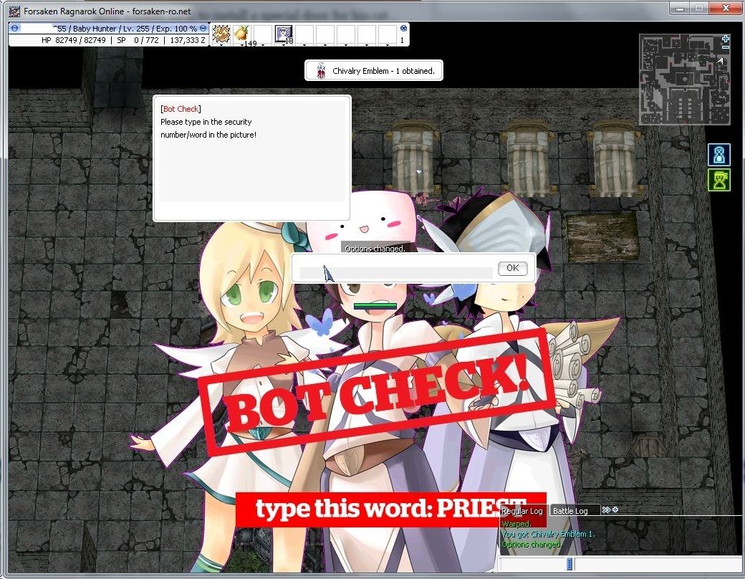The image size is (745, 579).
Task: Click the "[Bot Check]" header in dialog
Action: pyautogui.click(x=181, y=109)
